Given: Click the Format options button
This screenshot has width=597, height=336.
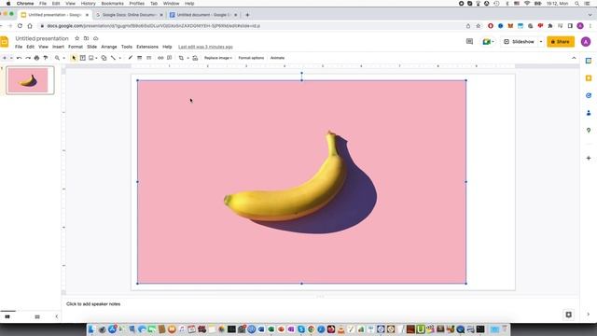Looking at the screenshot, I should click(251, 58).
